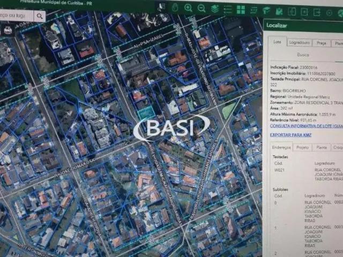Viewport: 343px width, 257px height.
Task: Click the zoom in magnifier
Action: [188, 8]
